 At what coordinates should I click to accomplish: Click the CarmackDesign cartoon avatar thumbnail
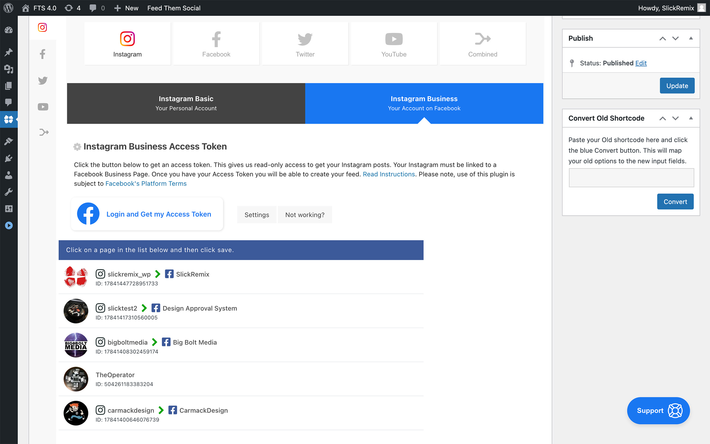pyautogui.click(x=76, y=413)
